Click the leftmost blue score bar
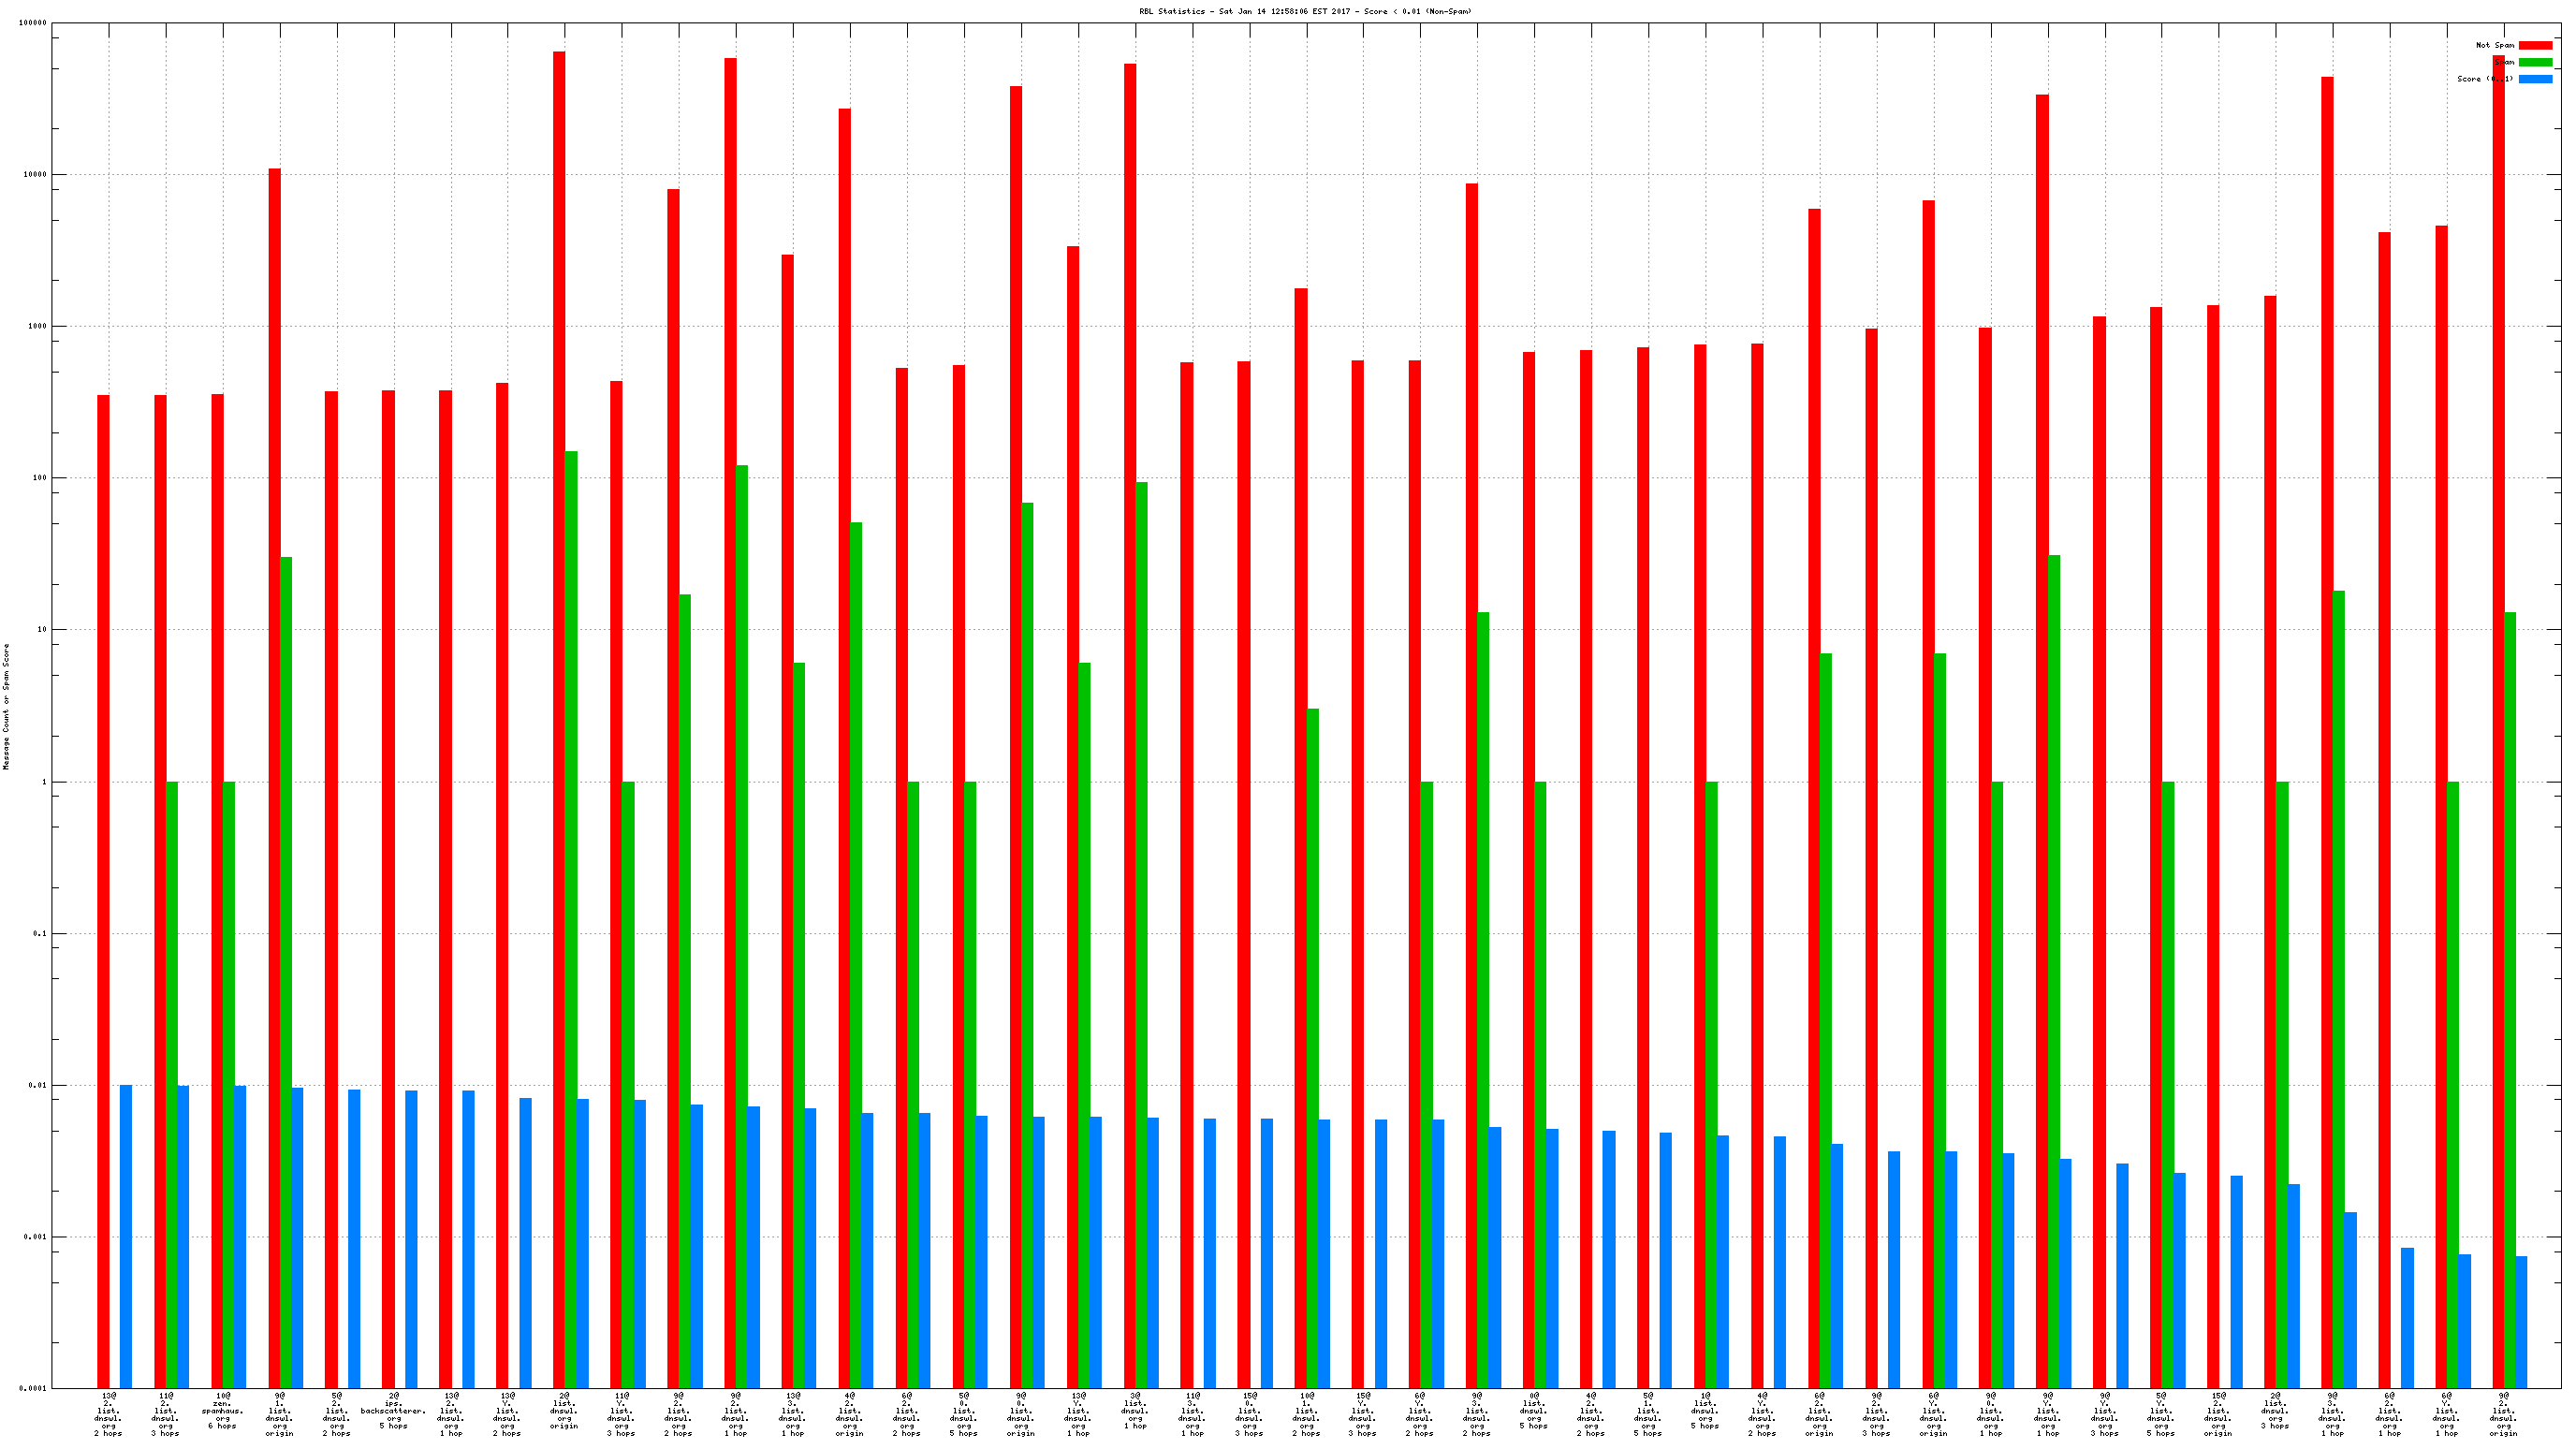2576x1449 pixels. click(126, 1236)
